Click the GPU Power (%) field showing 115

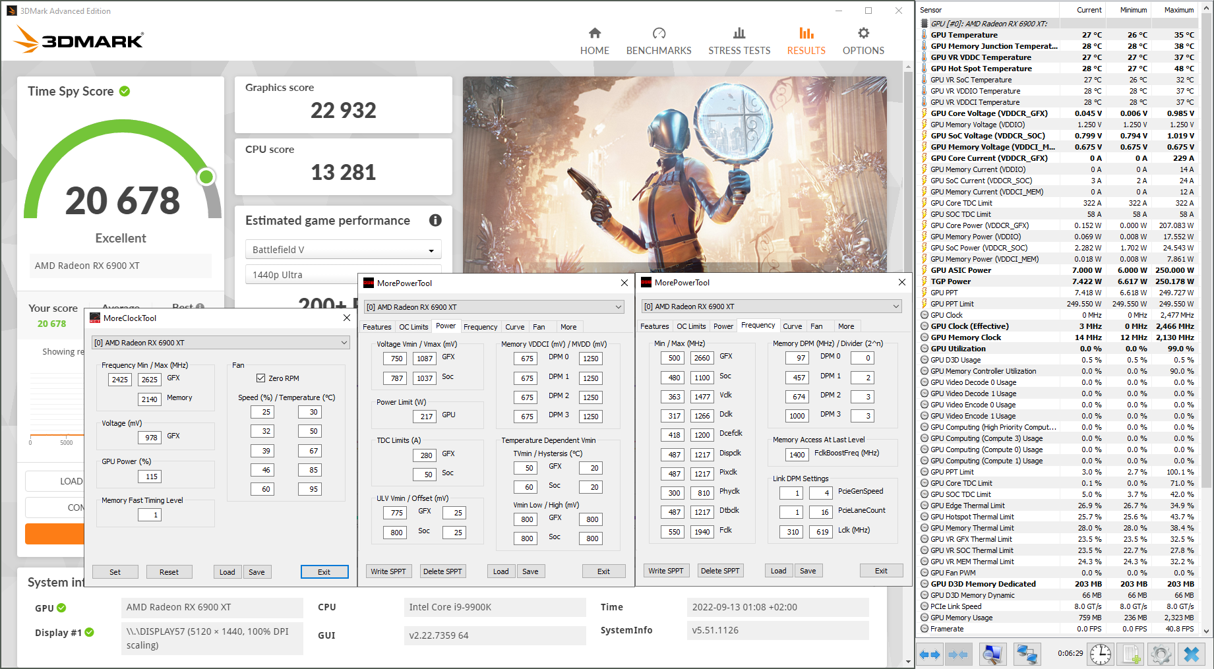[x=150, y=477]
